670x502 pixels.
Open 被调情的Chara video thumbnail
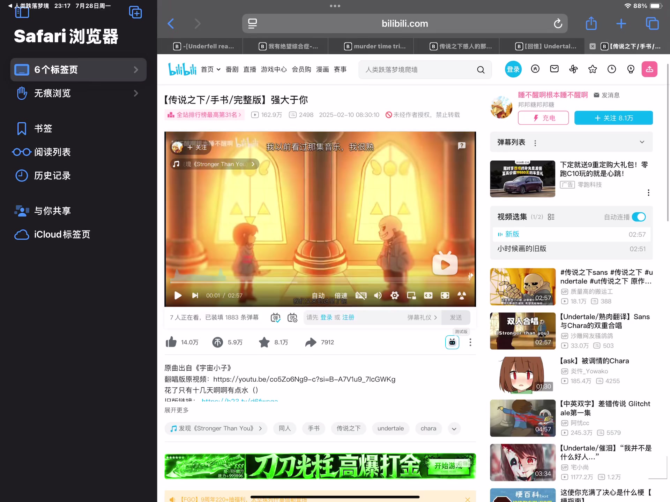(x=522, y=375)
